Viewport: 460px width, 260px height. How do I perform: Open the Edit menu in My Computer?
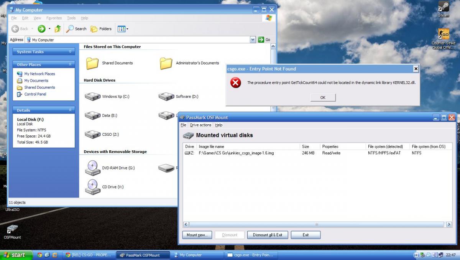(x=25, y=18)
